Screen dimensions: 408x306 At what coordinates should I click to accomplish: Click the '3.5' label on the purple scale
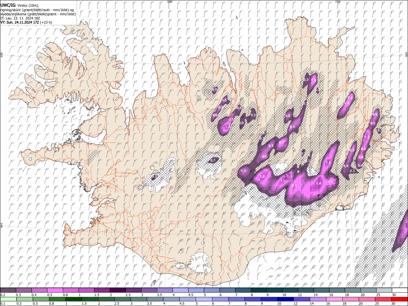(x=159, y=295)
